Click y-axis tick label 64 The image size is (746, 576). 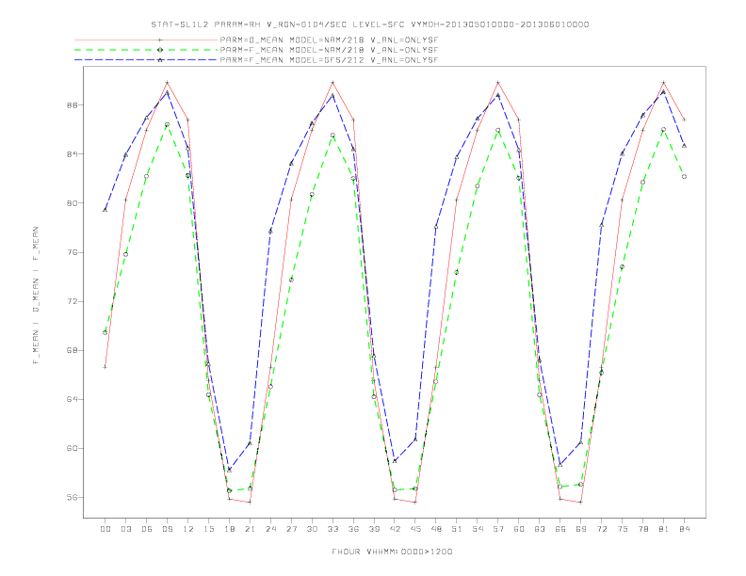[73, 399]
